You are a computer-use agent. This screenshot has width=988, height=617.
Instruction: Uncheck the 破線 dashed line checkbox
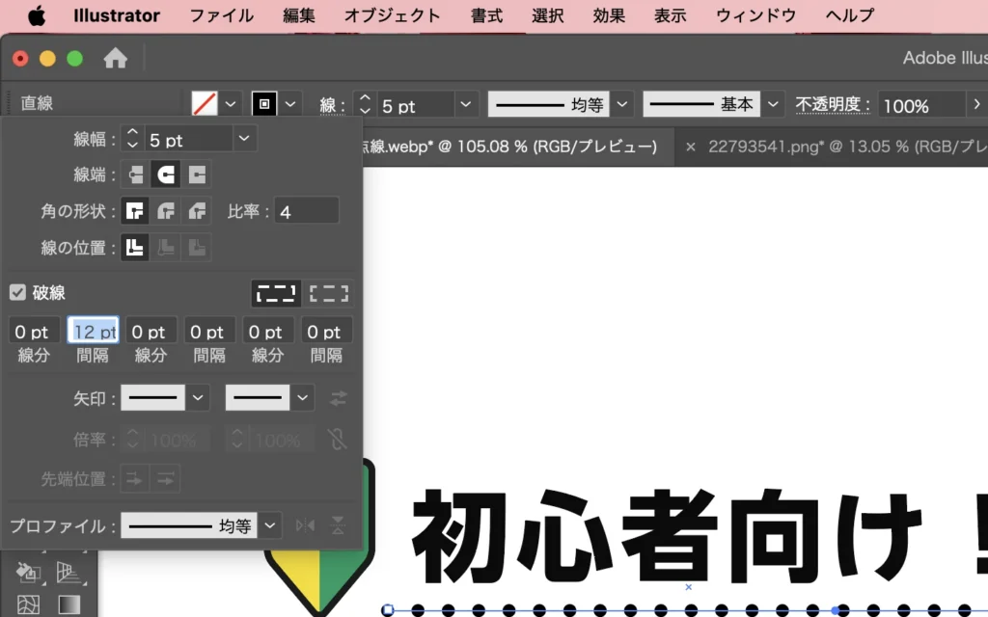click(x=17, y=292)
